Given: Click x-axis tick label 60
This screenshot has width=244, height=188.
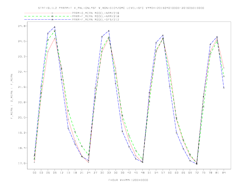Looking at the screenshot, I should [170, 173].
